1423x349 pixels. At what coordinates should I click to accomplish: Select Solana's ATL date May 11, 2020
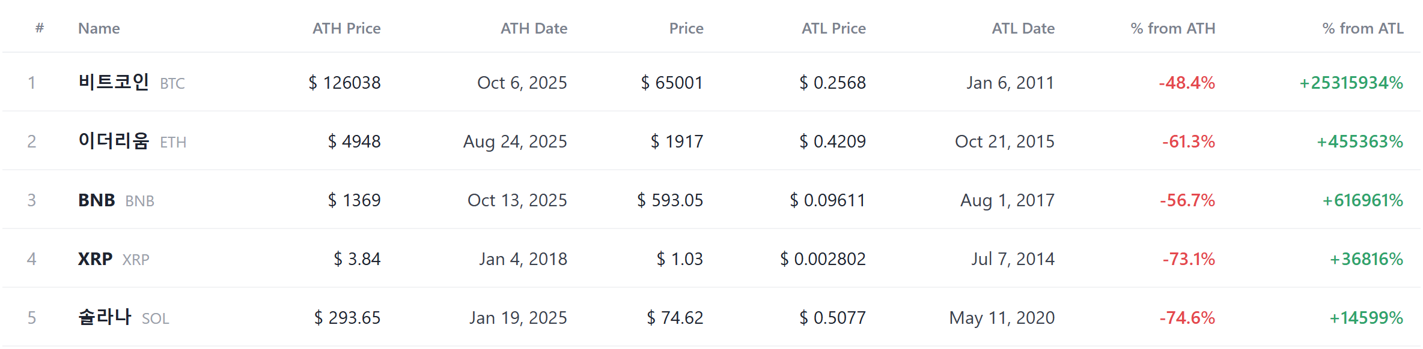click(1002, 317)
